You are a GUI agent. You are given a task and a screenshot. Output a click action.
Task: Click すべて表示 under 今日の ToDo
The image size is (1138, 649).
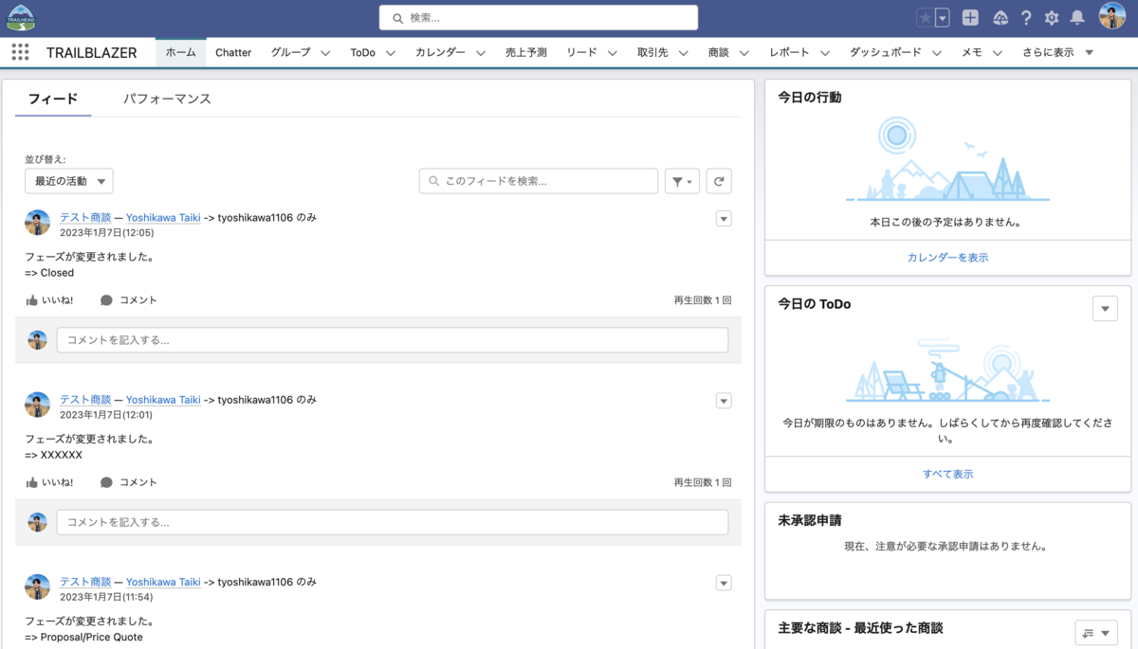[947, 474]
